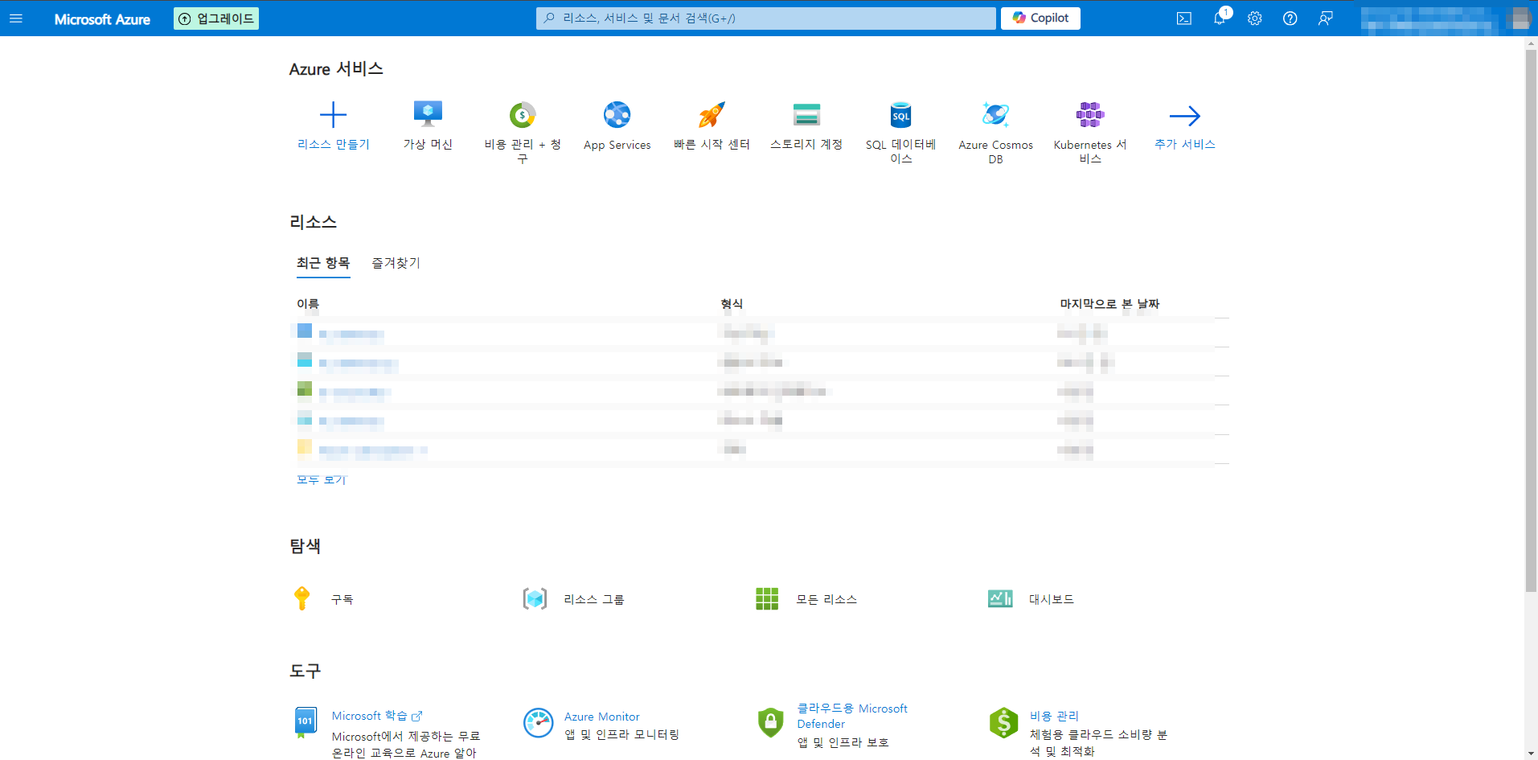Viewport: 1538px width, 760px height.
Task: Click the 업그레이드 upgrade button
Action: click(216, 18)
